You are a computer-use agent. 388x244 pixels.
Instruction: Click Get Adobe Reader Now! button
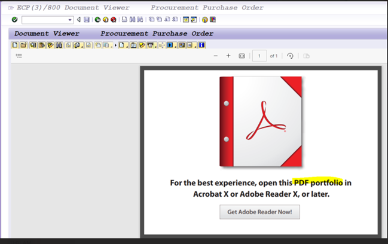259,212
